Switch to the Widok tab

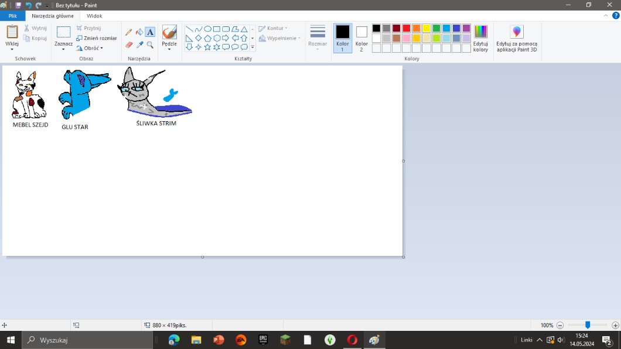pos(94,16)
